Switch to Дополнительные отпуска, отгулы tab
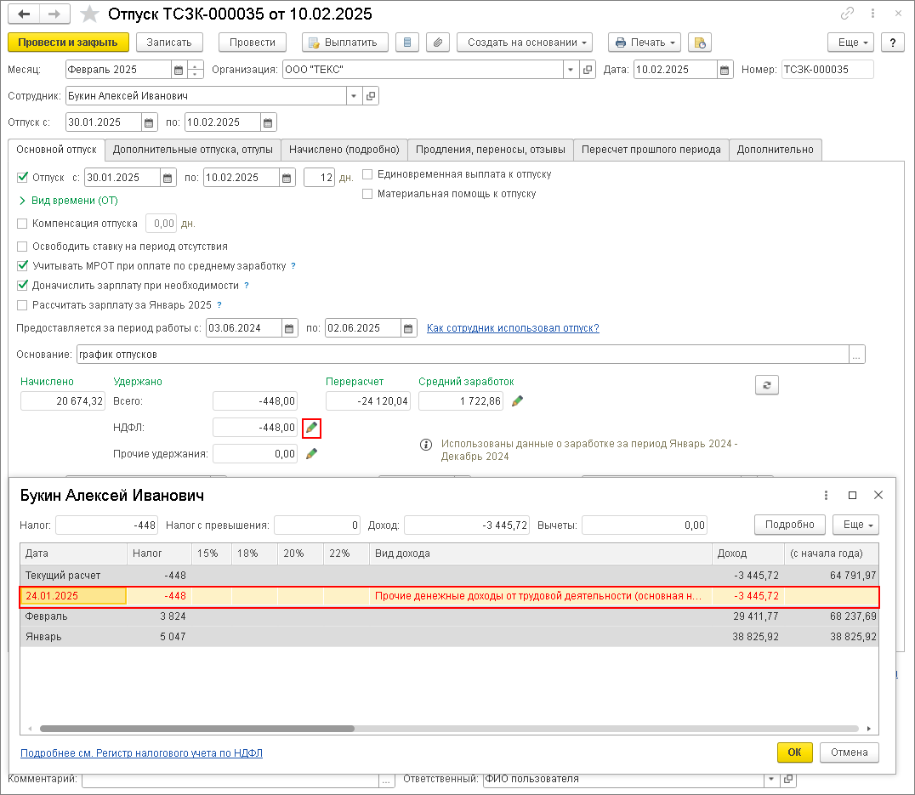 click(x=192, y=150)
